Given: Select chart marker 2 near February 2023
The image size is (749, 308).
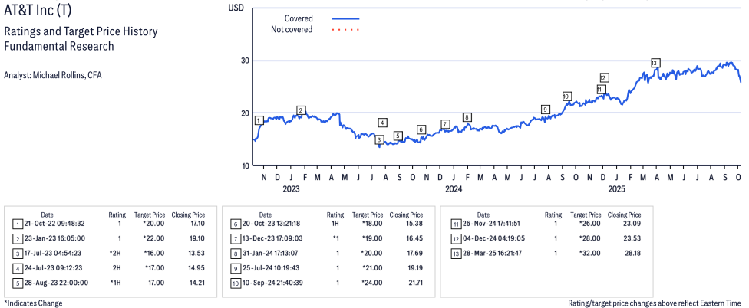Looking at the screenshot, I should click(x=301, y=110).
